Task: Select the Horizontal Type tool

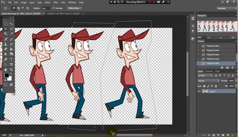Action: point(11,59)
